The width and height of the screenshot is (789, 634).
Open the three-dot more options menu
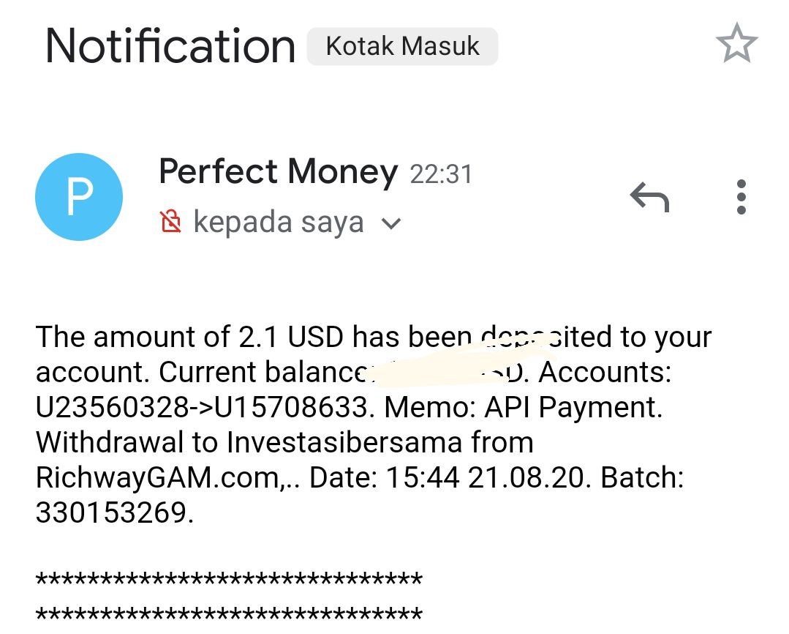coord(741,197)
